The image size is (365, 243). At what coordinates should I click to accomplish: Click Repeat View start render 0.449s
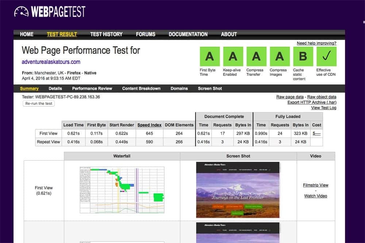[122, 142]
